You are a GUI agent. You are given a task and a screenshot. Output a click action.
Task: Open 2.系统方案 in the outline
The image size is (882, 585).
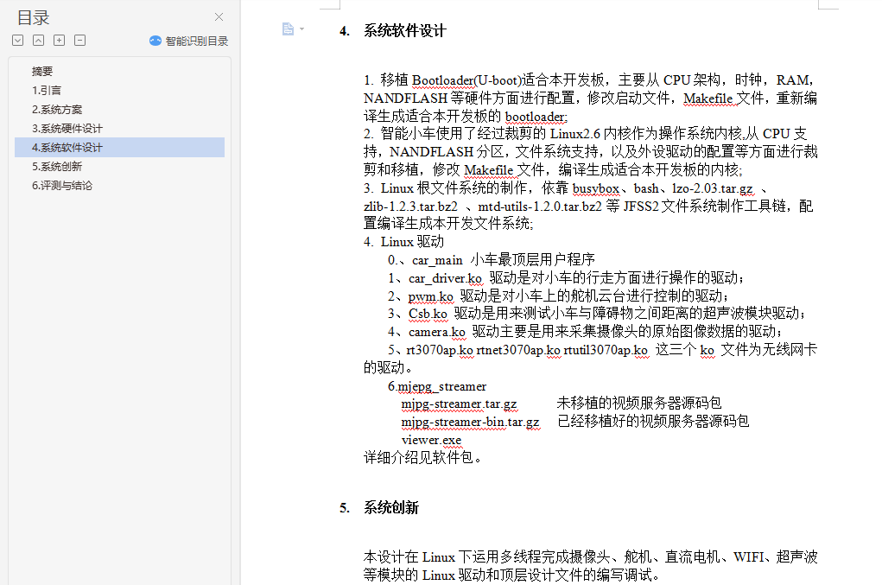tap(57, 110)
